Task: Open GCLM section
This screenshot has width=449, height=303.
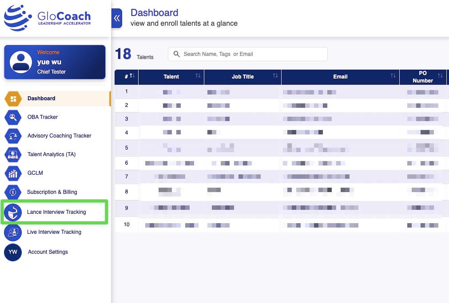Action: click(x=35, y=173)
